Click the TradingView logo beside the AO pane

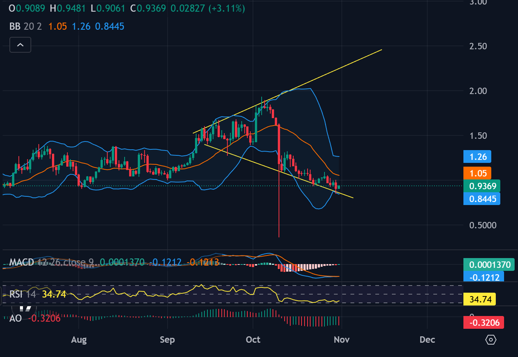[25, 310]
